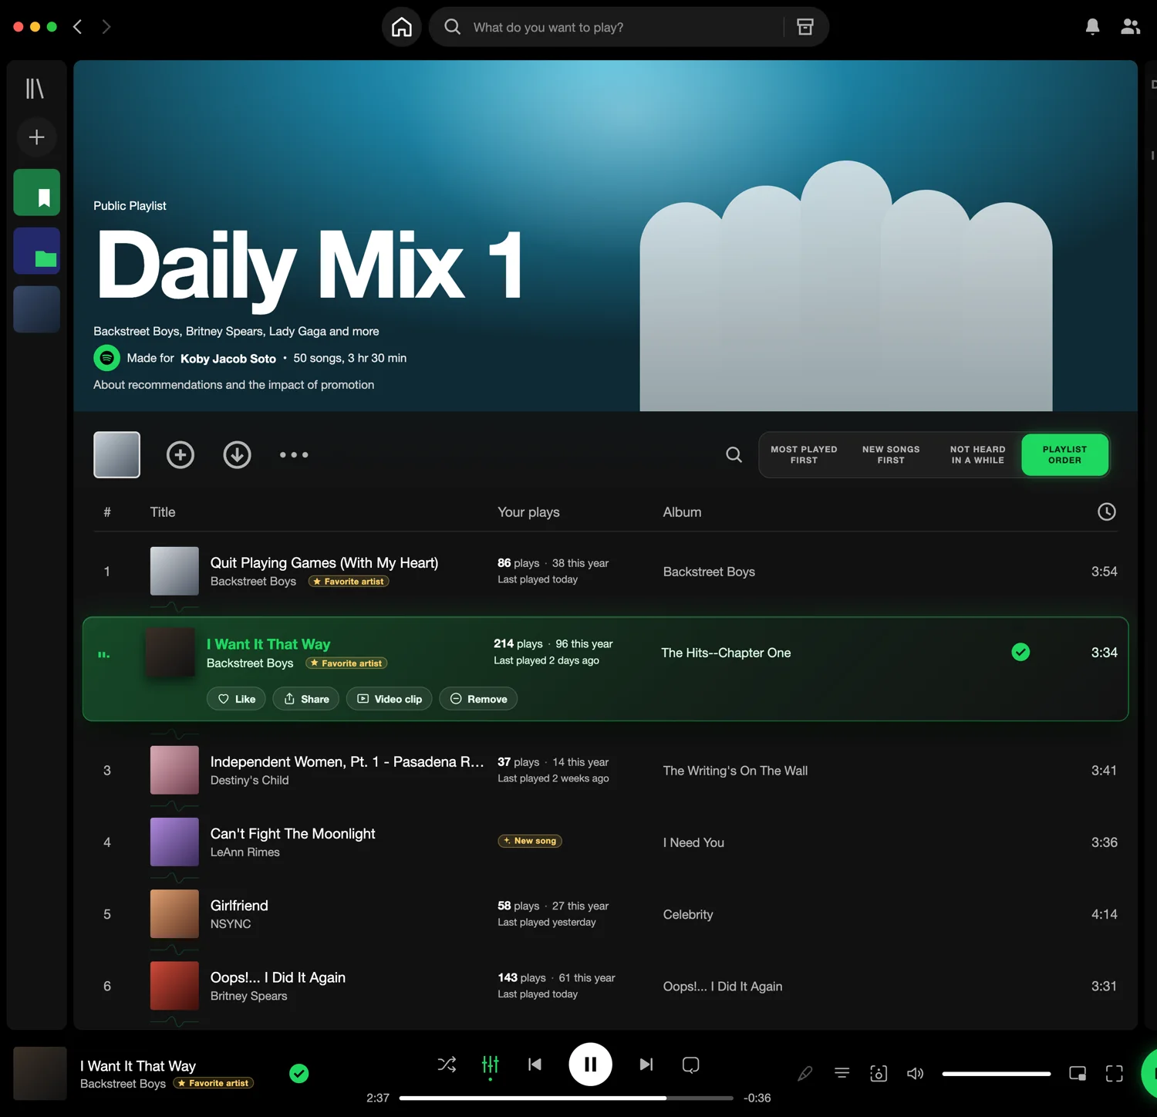Open more options for the playlist
The image size is (1157, 1117).
[294, 455]
